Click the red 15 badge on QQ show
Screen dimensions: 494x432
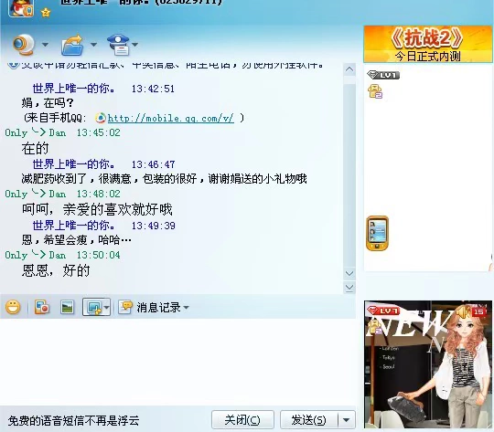[478, 311]
